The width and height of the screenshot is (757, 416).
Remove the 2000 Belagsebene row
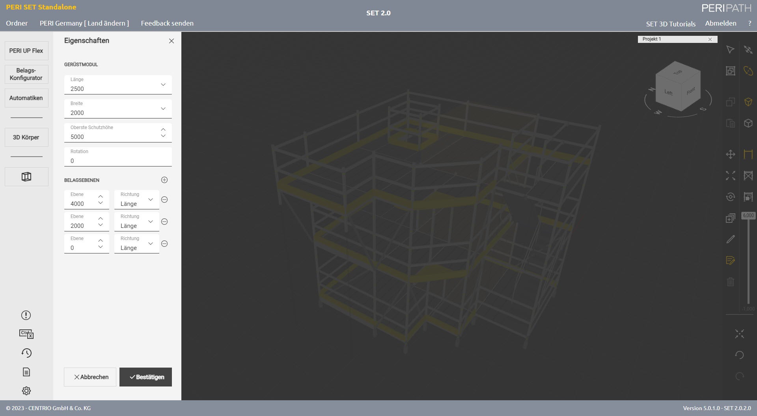click(x=164, y=221)
